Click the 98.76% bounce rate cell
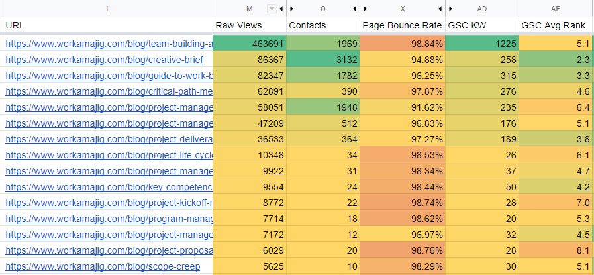 [x=403, y=250]
